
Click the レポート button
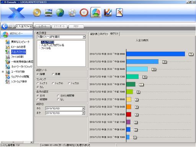coord(42,26)
